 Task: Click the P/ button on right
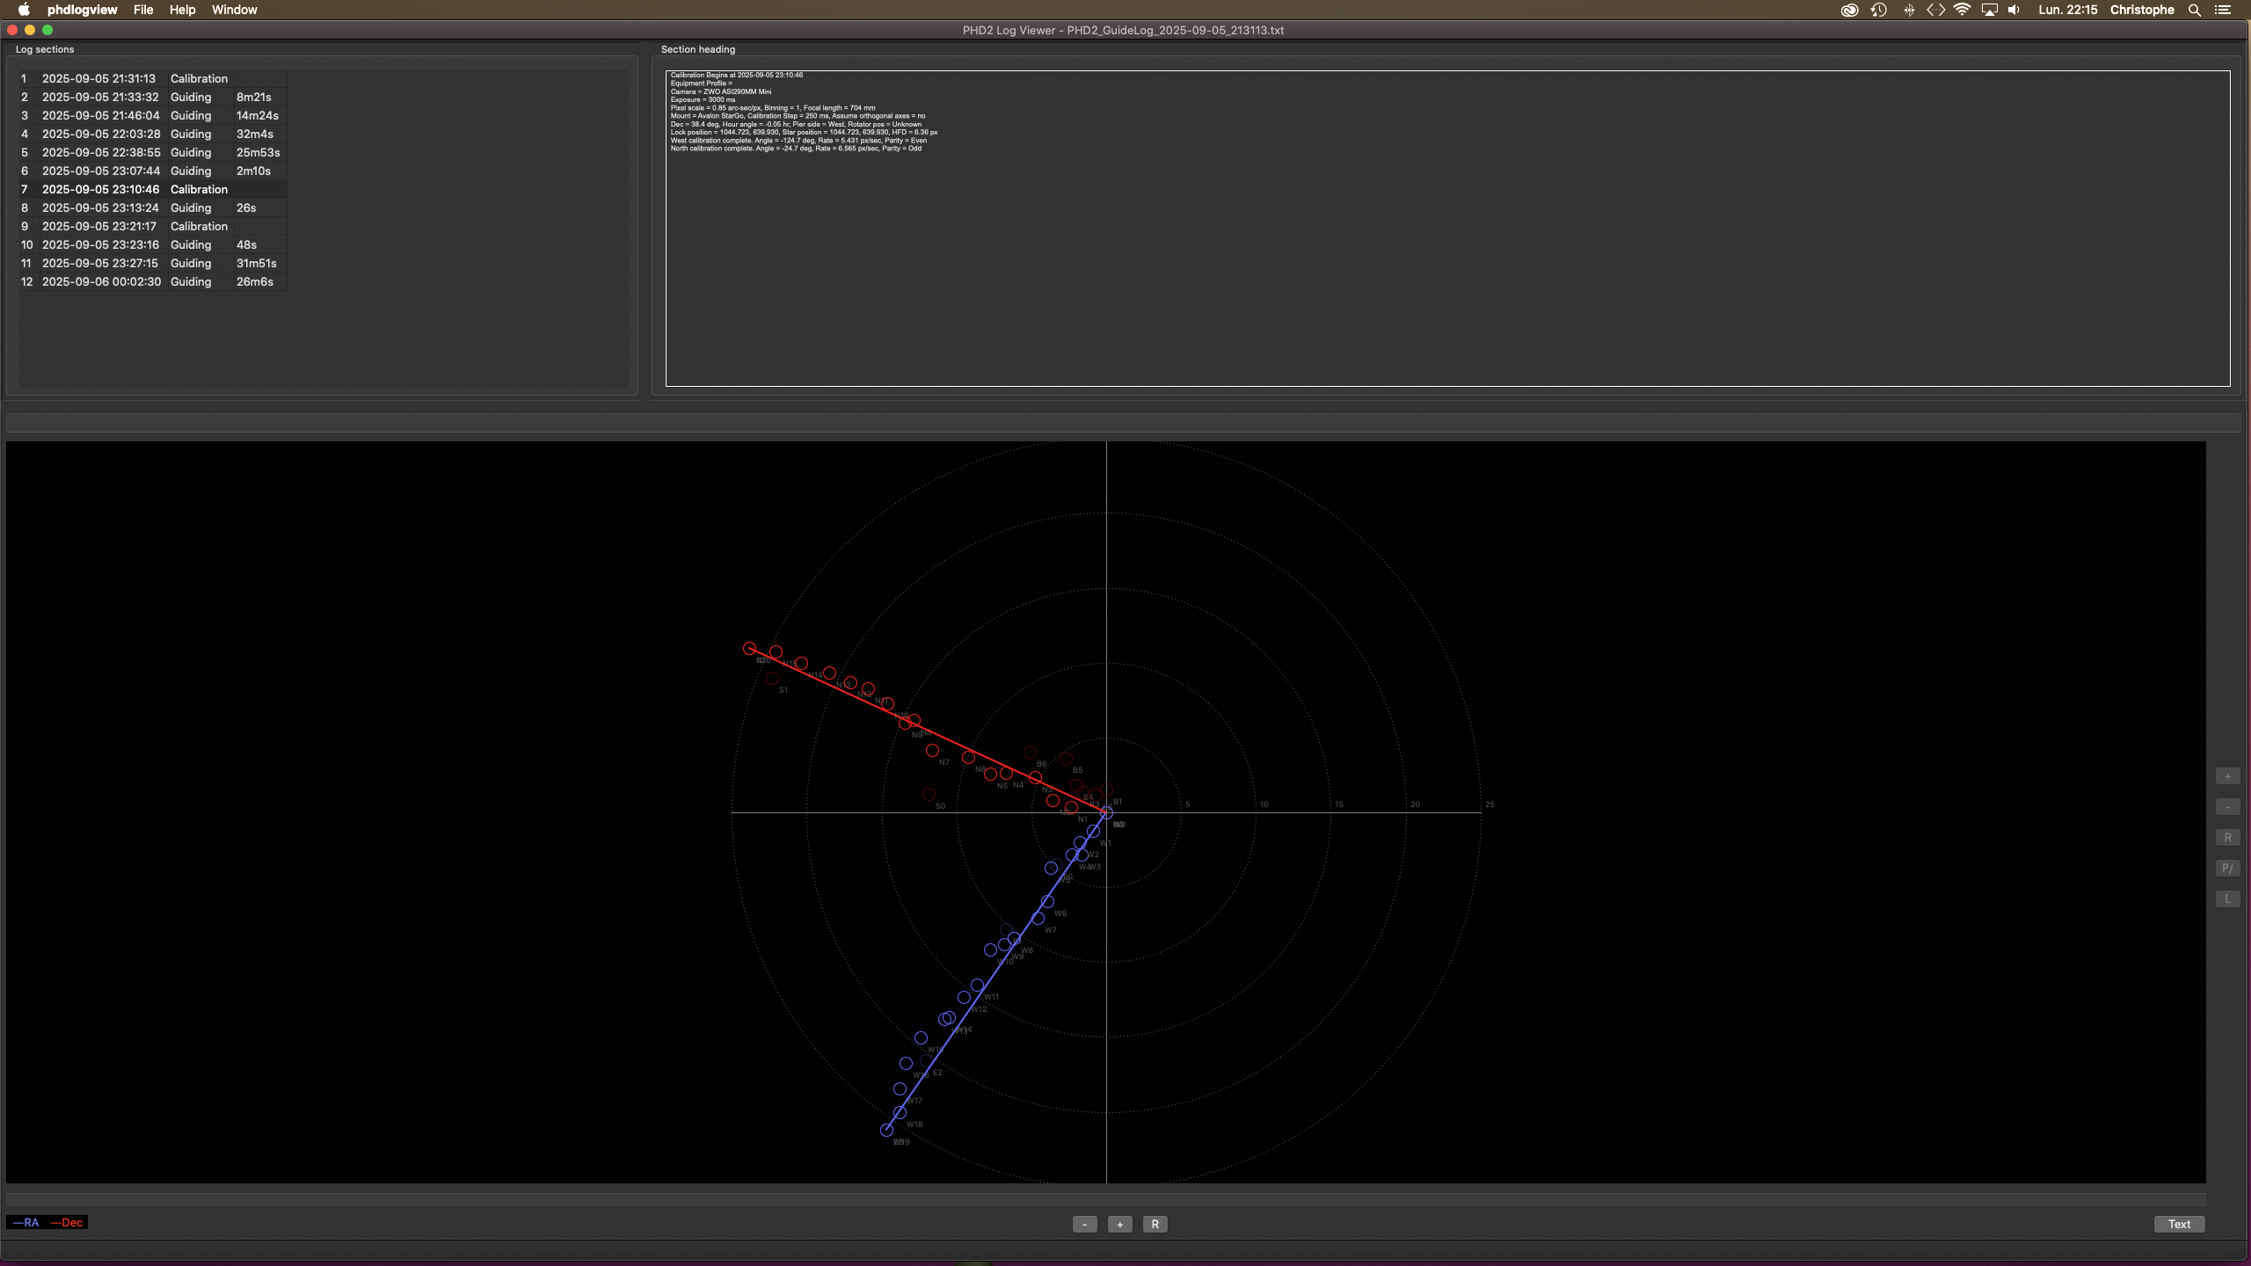[x=2227, y=869]
